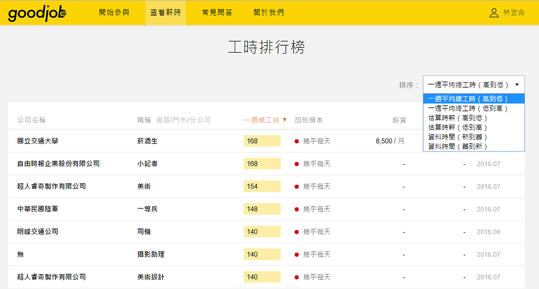
Task: Click 幾乎每天 in 司機 row
Action: 316,232
